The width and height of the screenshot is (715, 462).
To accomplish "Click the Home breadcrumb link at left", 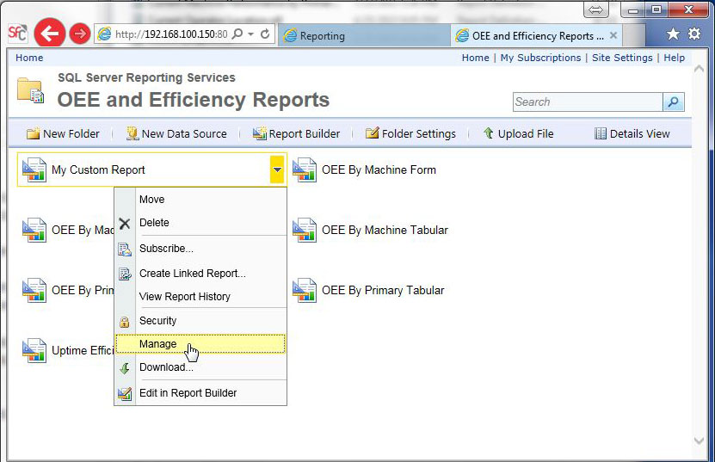I will coord(29,58).
